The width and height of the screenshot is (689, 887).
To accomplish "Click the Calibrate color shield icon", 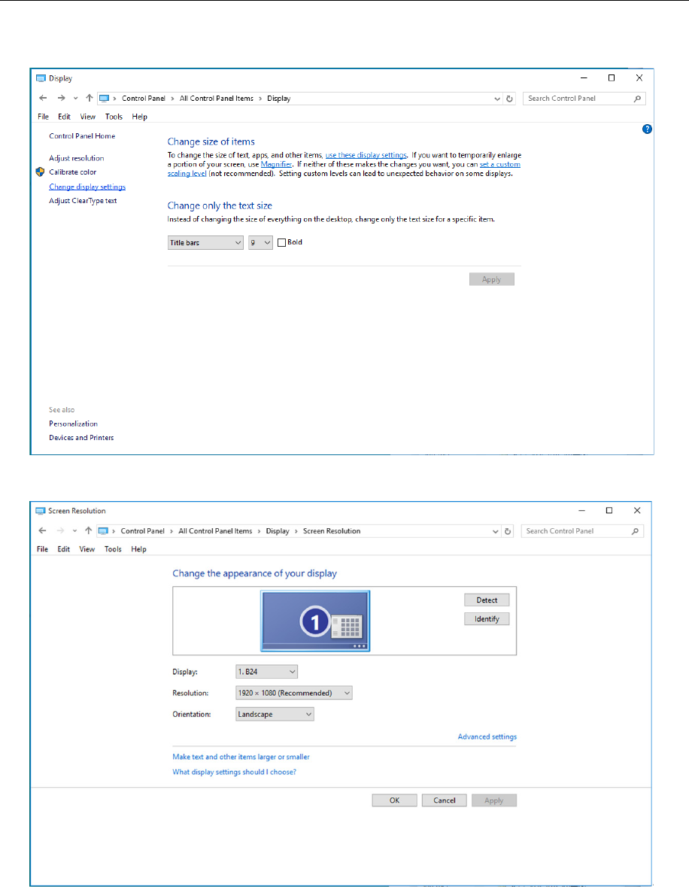I will [41, 172].
